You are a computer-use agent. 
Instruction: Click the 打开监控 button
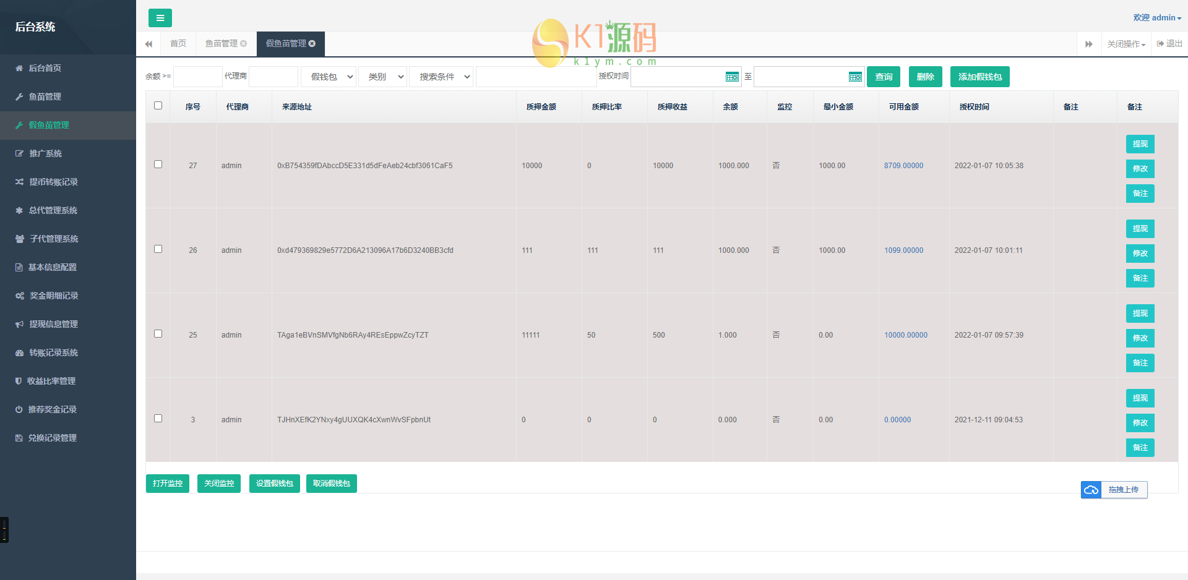[x=168, y=484]
